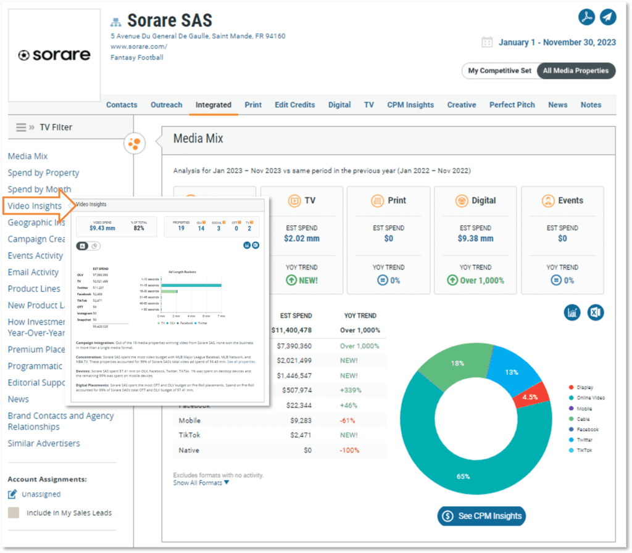Open www.sorare.com website link
Viewport: 632px width, 553px height.
click(139, 47)
